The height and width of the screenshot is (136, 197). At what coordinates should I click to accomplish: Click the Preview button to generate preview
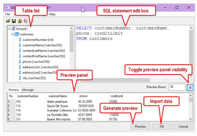(x=141, y=127)
